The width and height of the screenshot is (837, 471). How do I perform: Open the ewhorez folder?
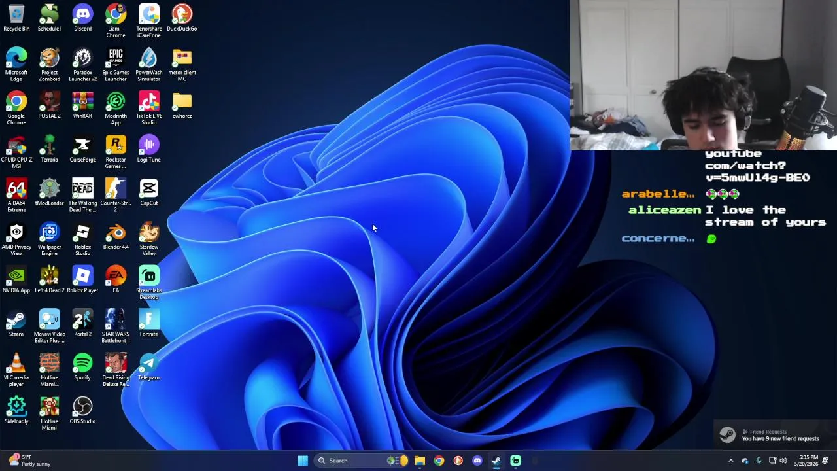[182, 105]
